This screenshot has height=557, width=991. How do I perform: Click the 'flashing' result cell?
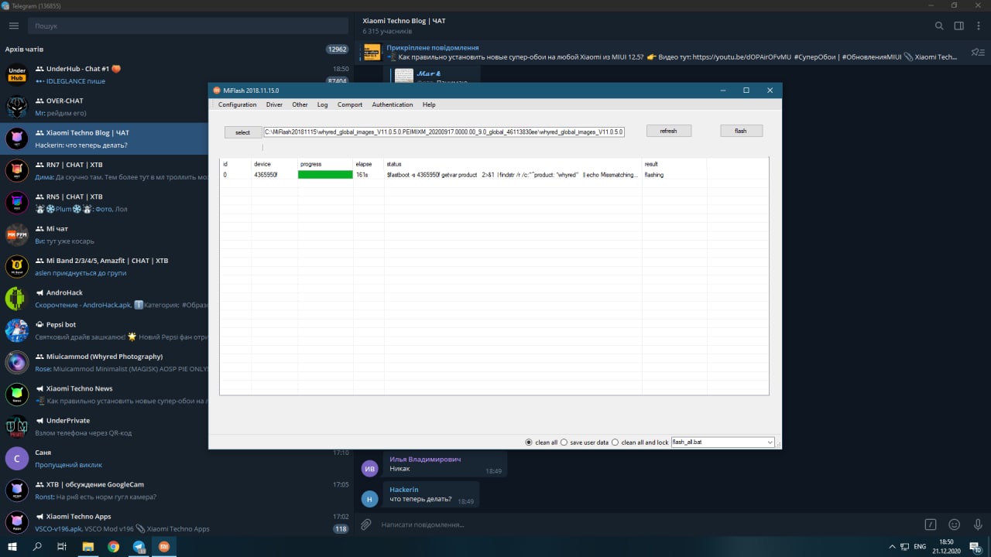point(654,175)
